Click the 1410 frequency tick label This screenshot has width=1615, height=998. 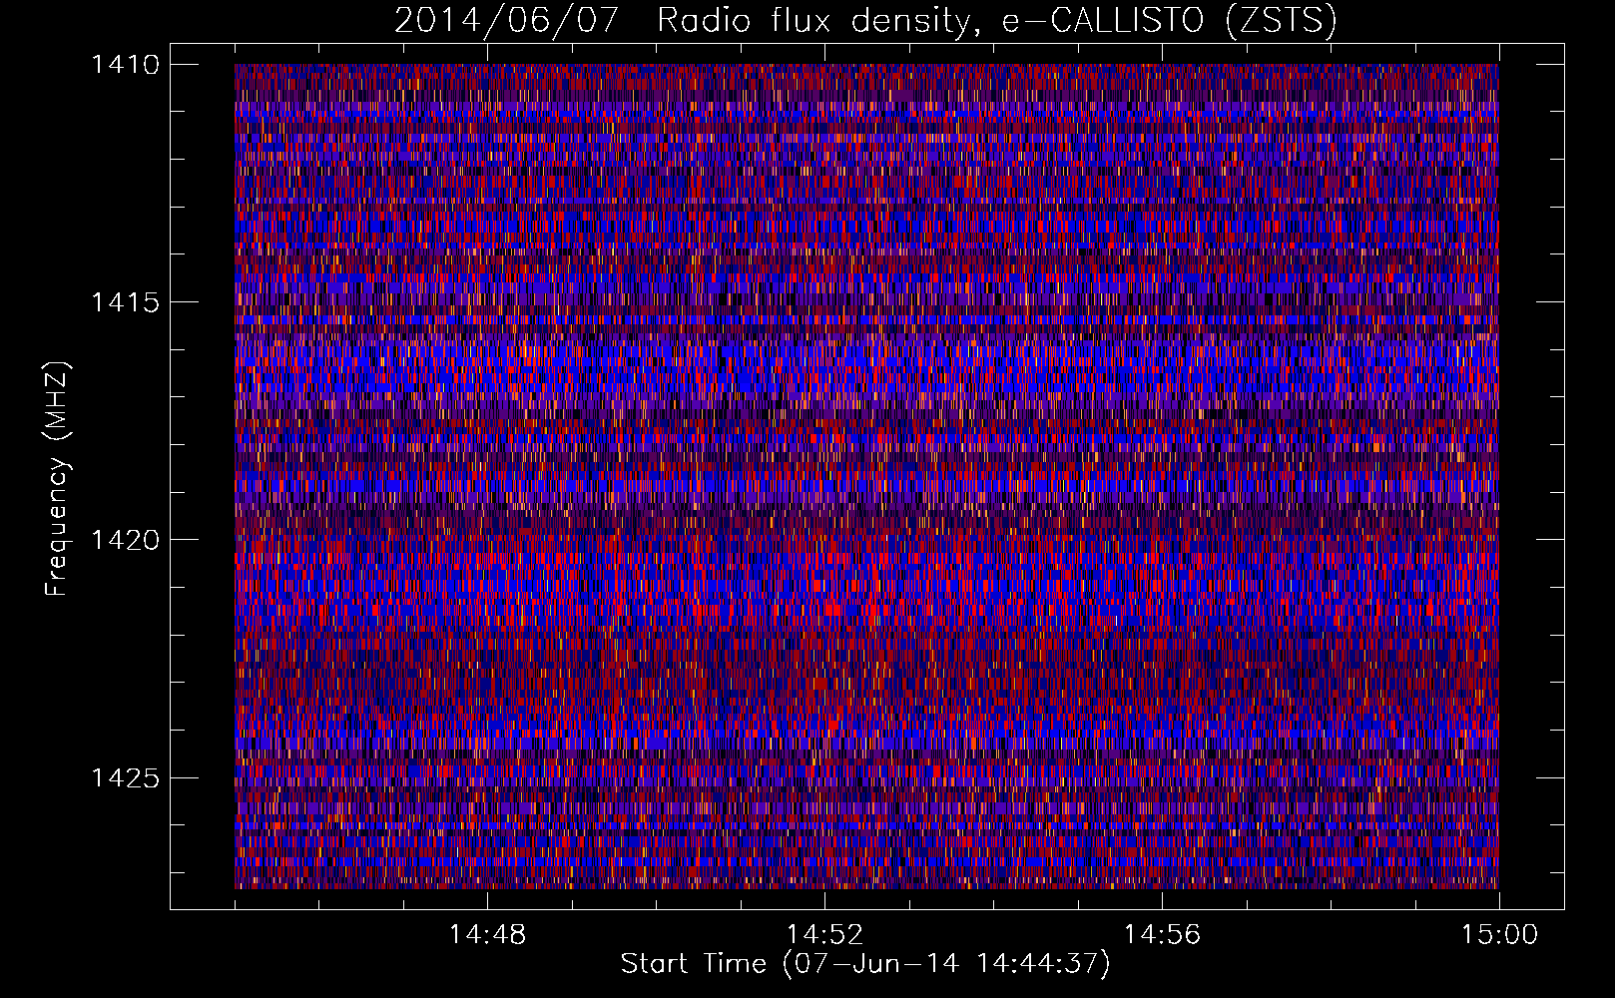click(125, 65)
